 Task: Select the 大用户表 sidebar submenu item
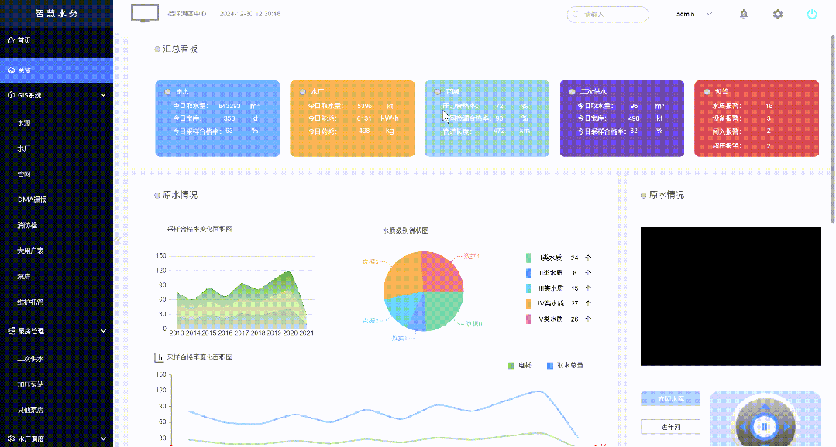coord(57,251)
